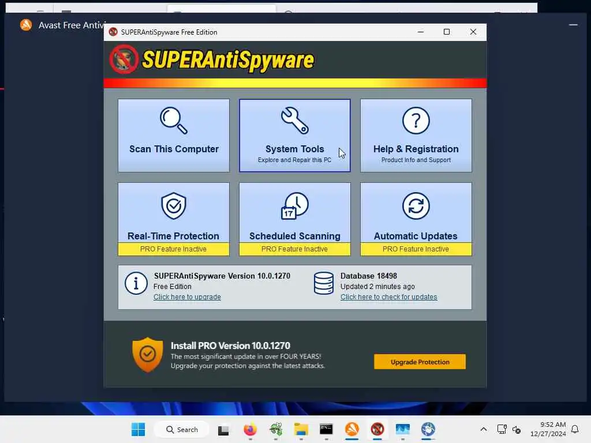
Task: Minimize the Avast background window
Action: [573, 25]
